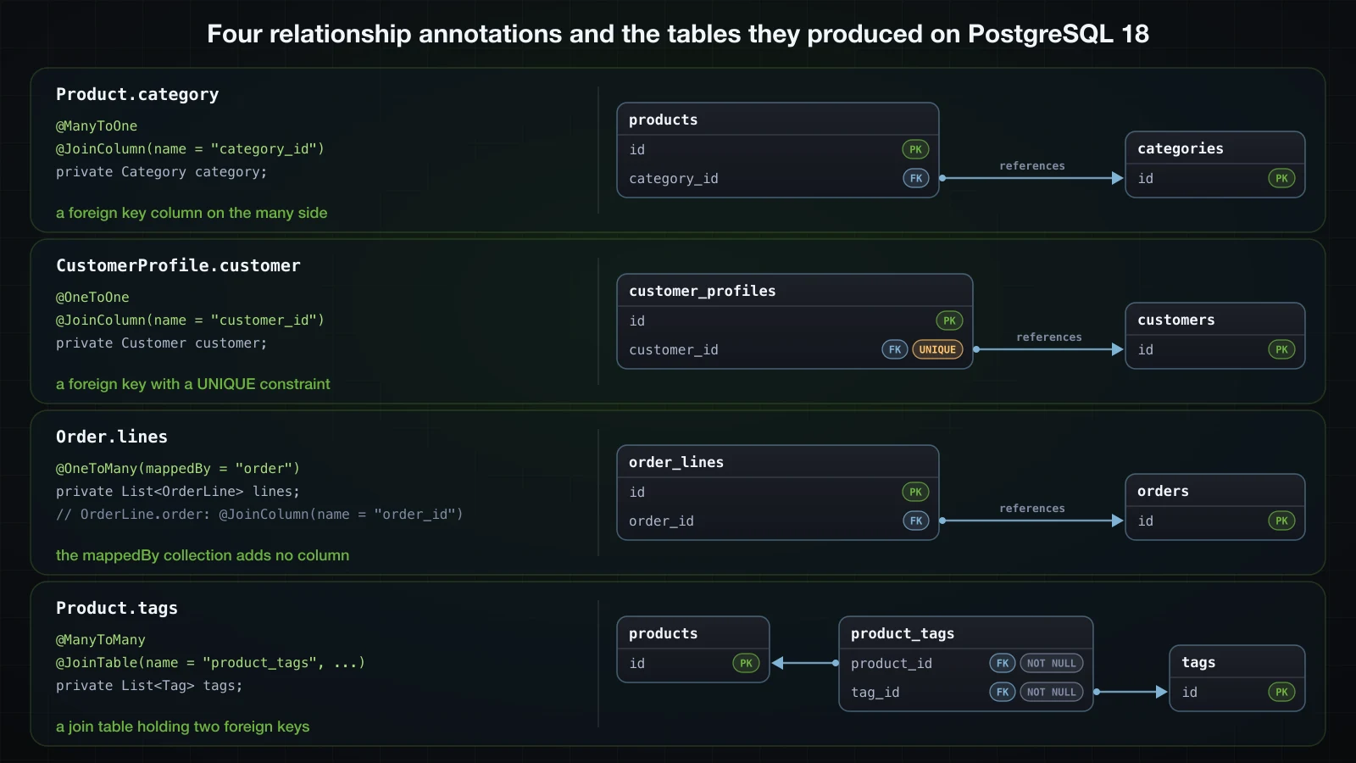Select the CustomerProfile.customer heading
The image size is (1356, 763).
(x=178, y=265)
